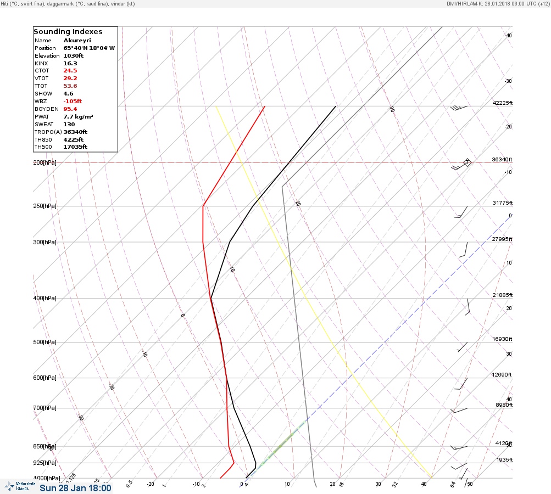Screen dimensions: 551x494
Task: Click the wind barb at 850hPa level
Action: [459, 448]
